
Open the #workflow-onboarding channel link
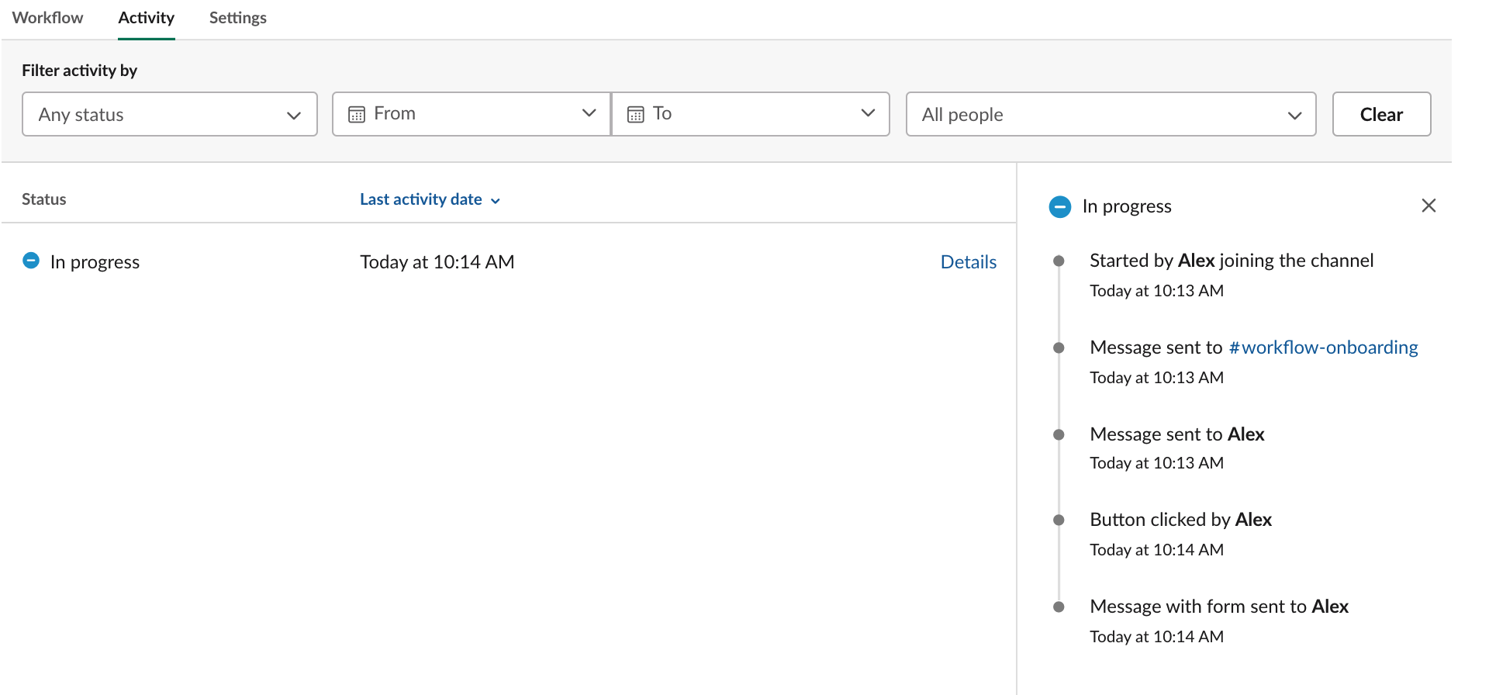point(1323,347)
